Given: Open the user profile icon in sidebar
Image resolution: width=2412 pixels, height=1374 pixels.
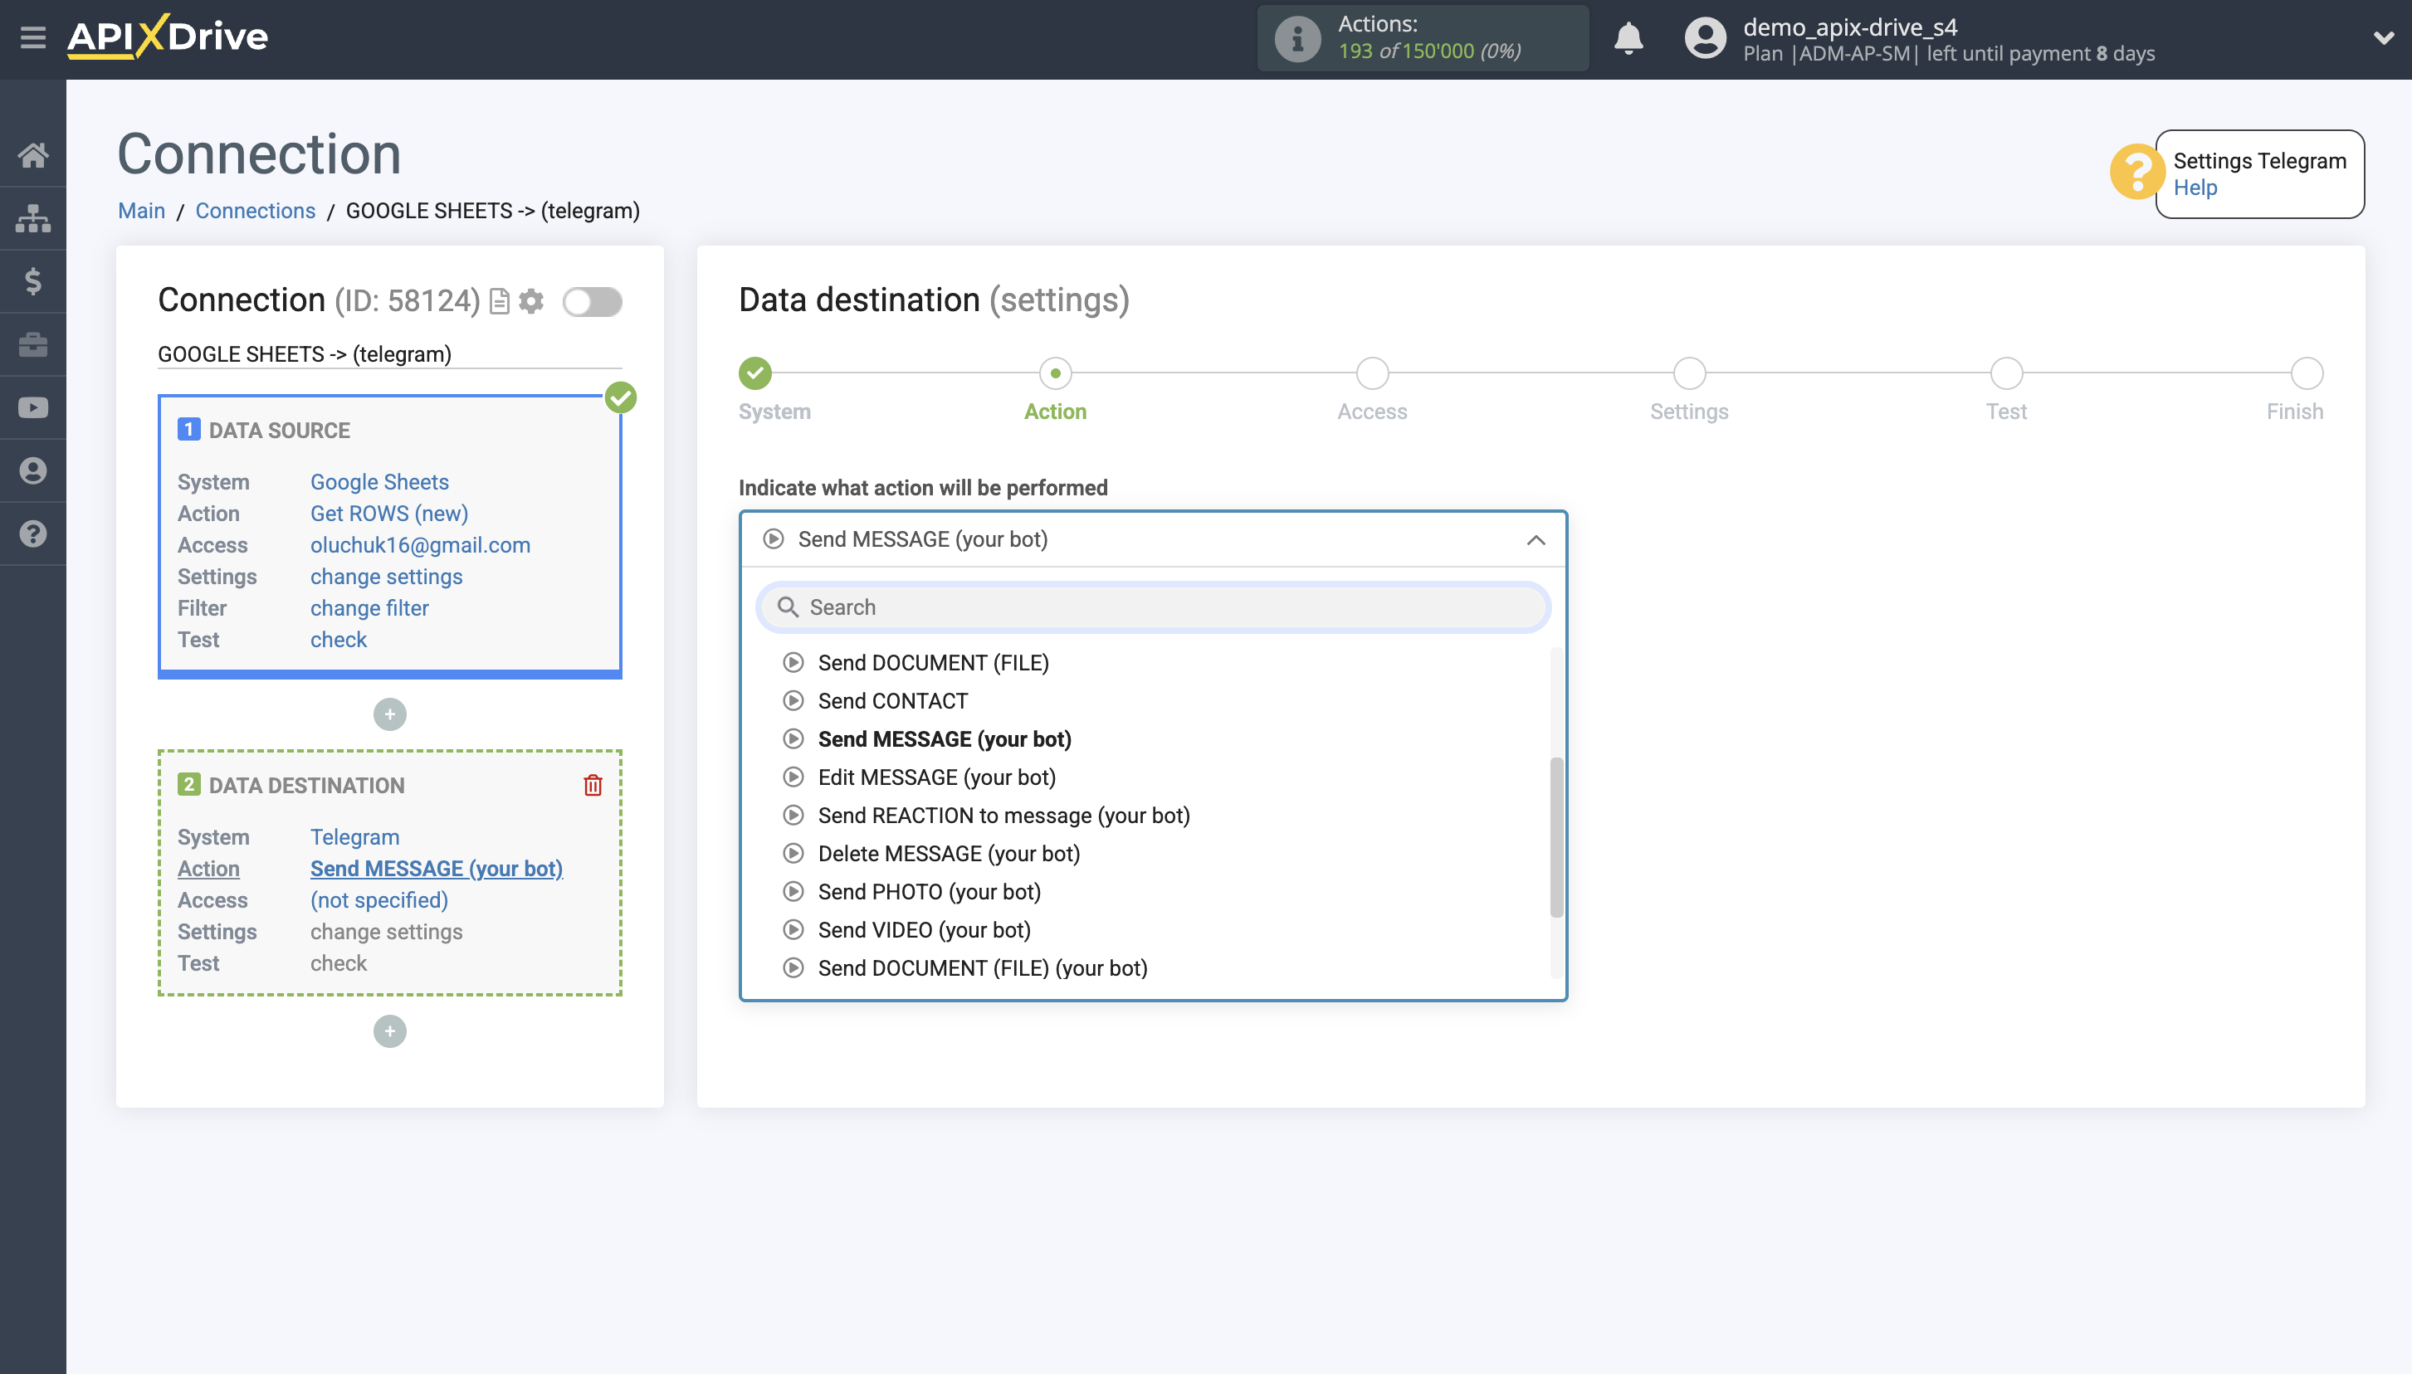Looking at the screenshot, I should 34,470.
